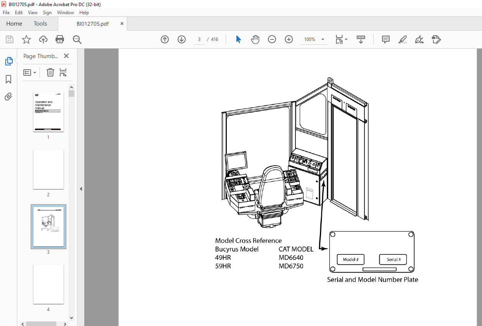Bookmark this file with the star icon
Screen dimensions: 482x326
26,39
